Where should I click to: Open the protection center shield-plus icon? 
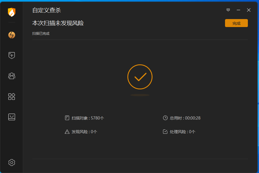click(11, 55)
